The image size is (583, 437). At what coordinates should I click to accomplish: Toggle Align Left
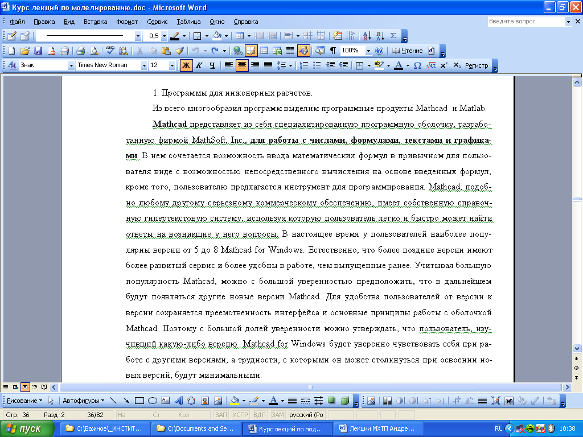[x=229, y=65]
